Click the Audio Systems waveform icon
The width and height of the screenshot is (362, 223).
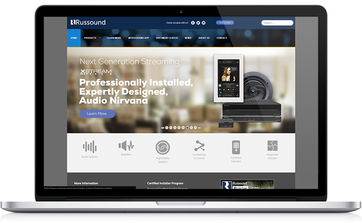pos(89,146)
